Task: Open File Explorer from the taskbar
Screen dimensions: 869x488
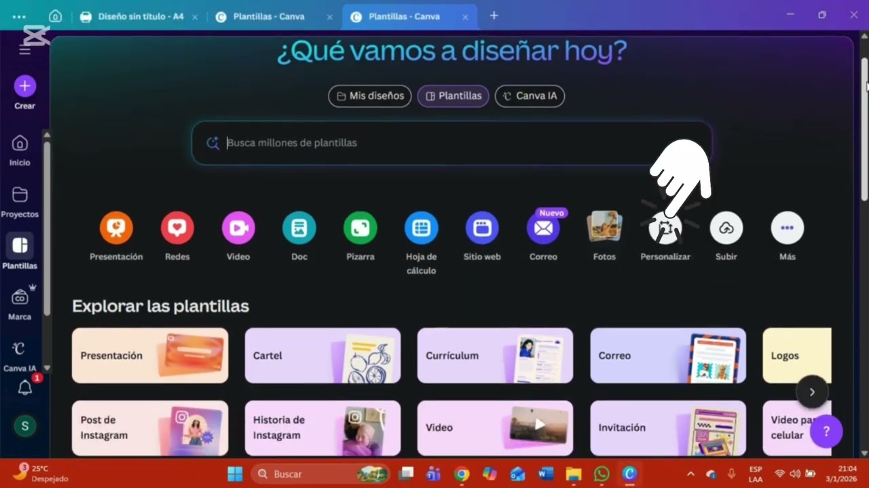Action: click(x=574, y=474)
